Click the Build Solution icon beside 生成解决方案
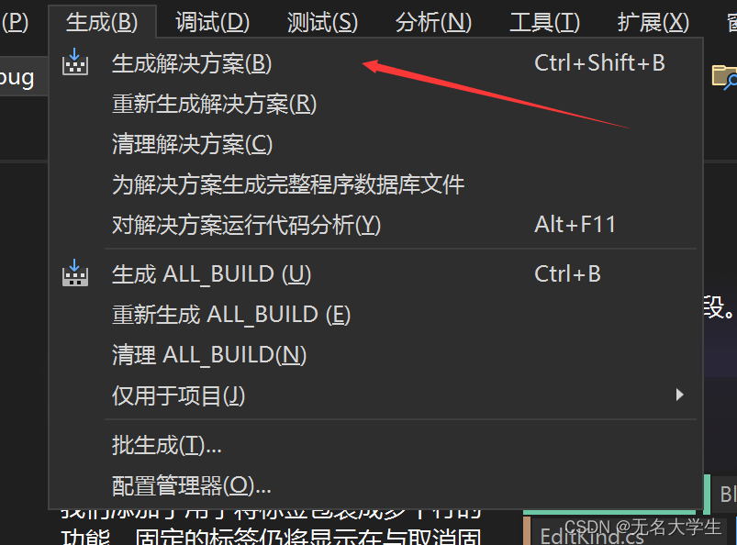Image resolution: width=737 pixels, height=545 pixels. tap(74, 62)
